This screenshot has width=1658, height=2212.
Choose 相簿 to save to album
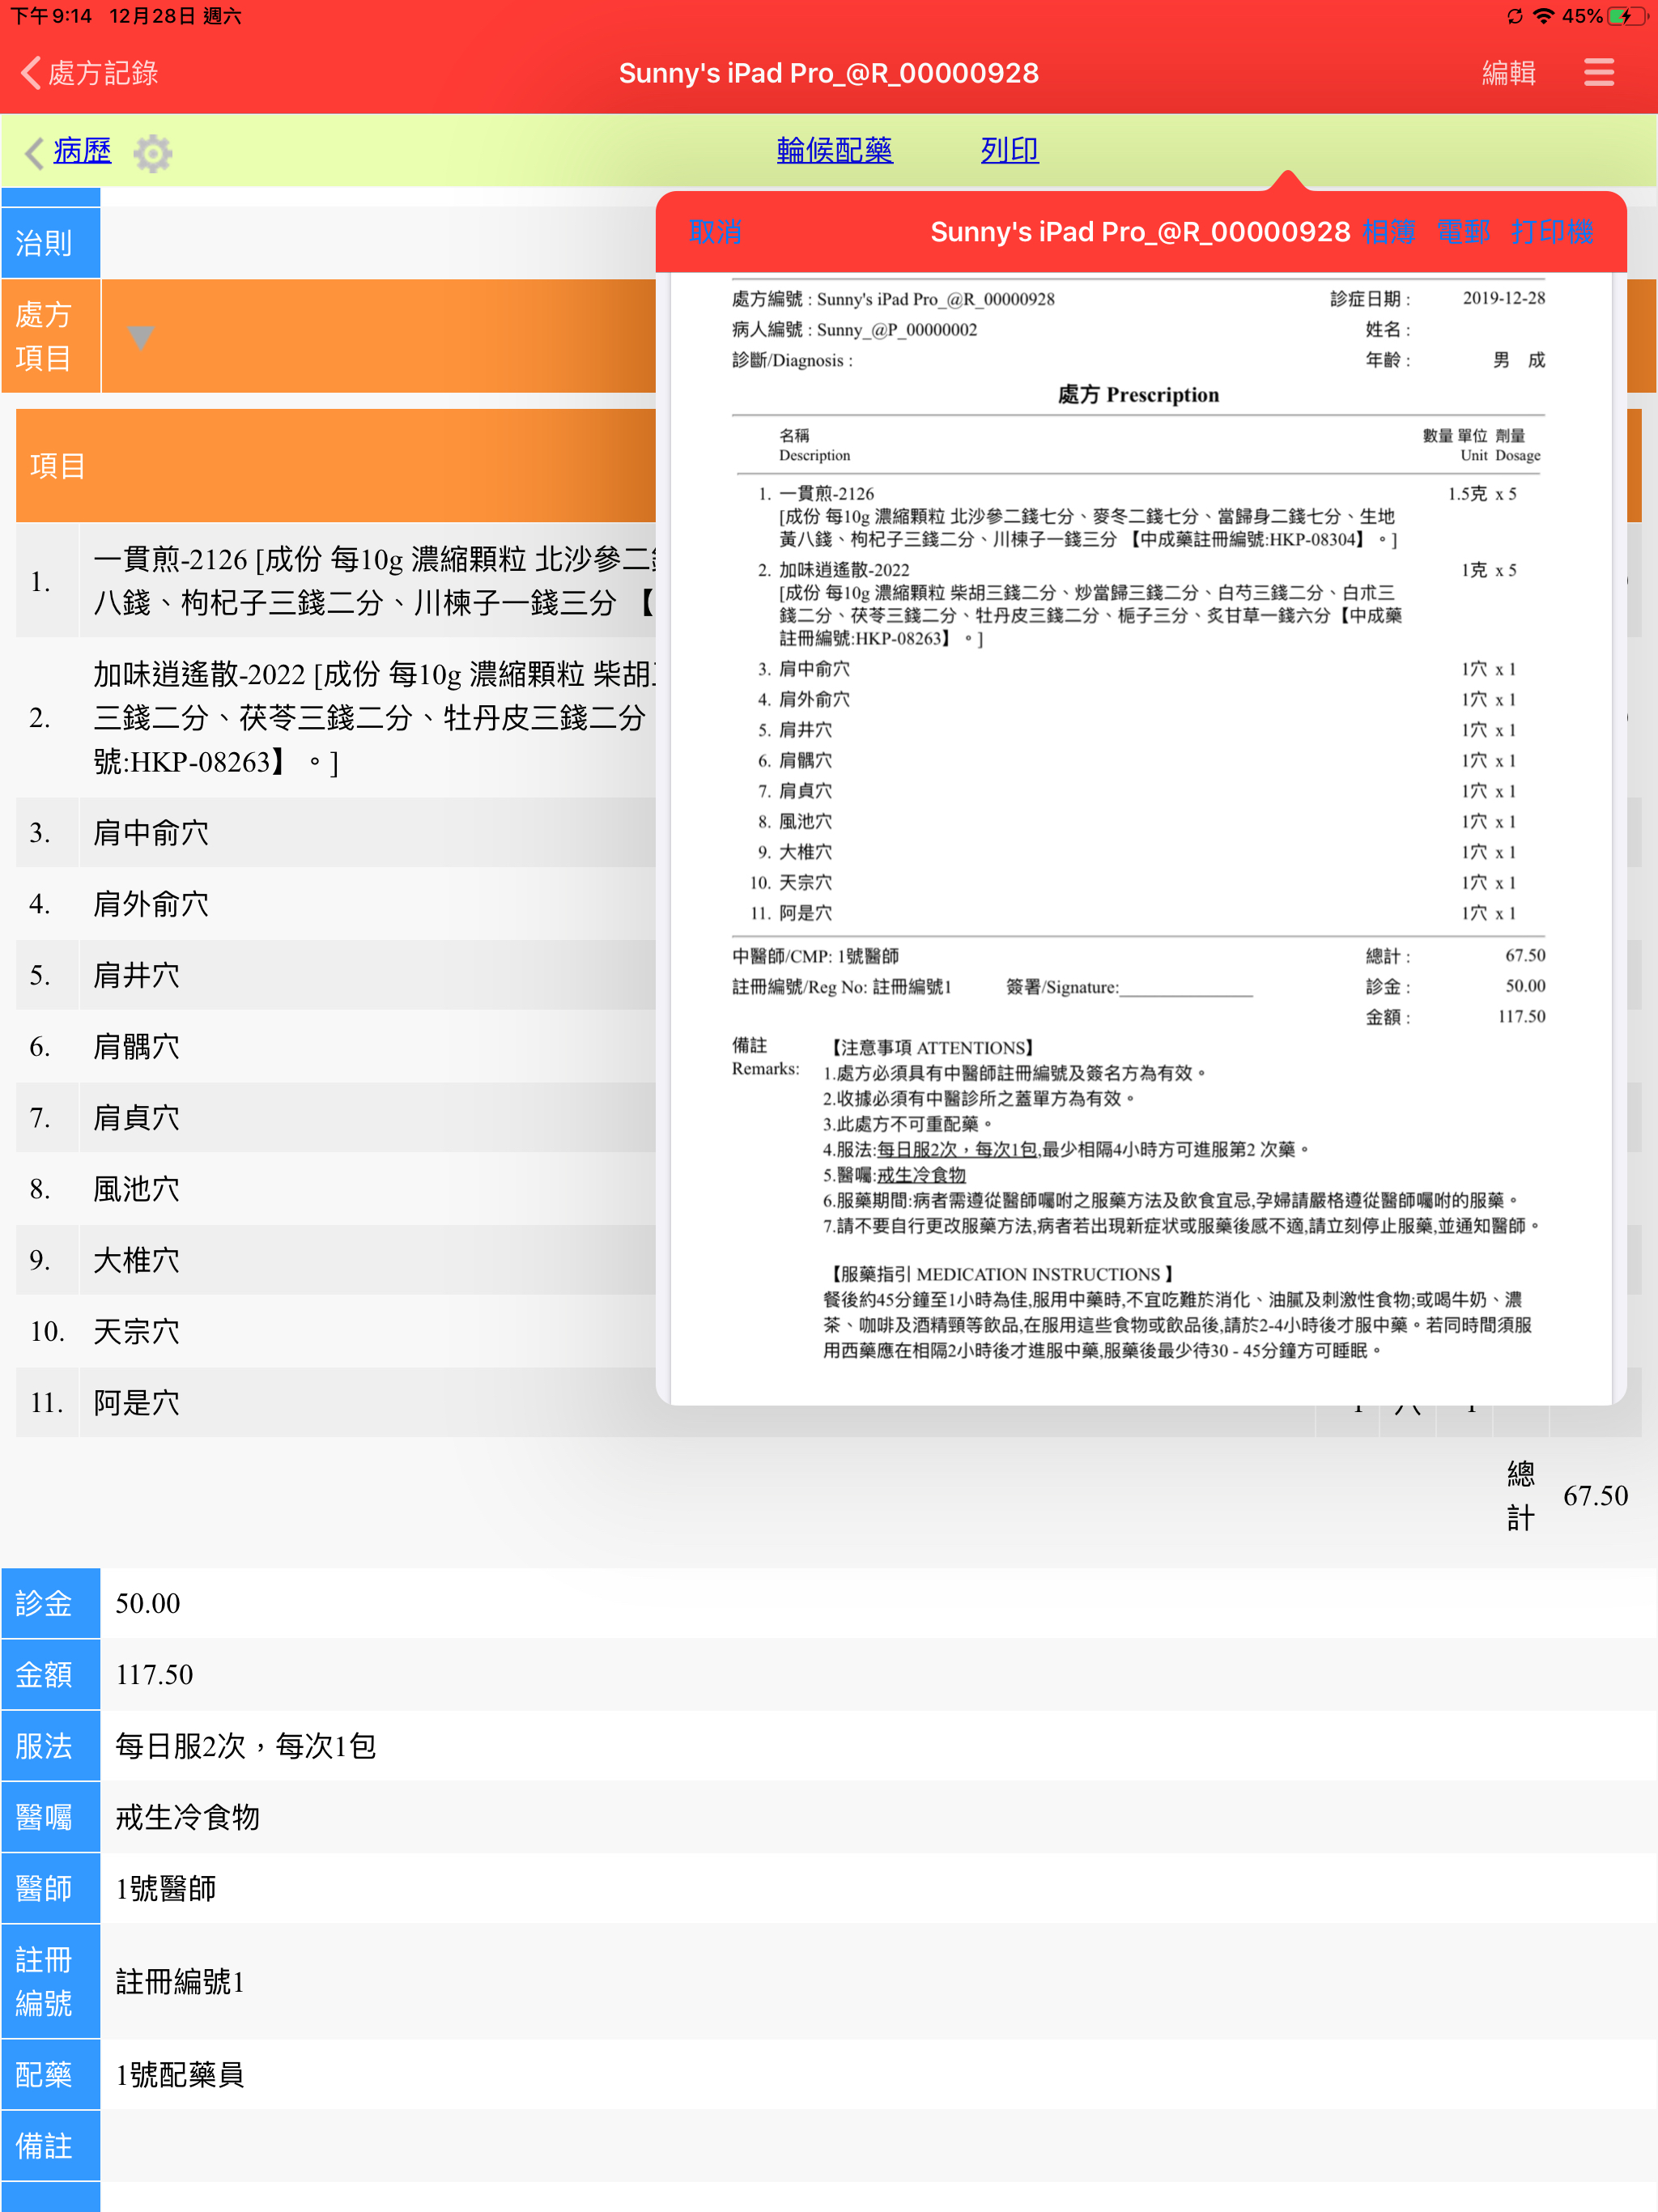pos(1388,232)
